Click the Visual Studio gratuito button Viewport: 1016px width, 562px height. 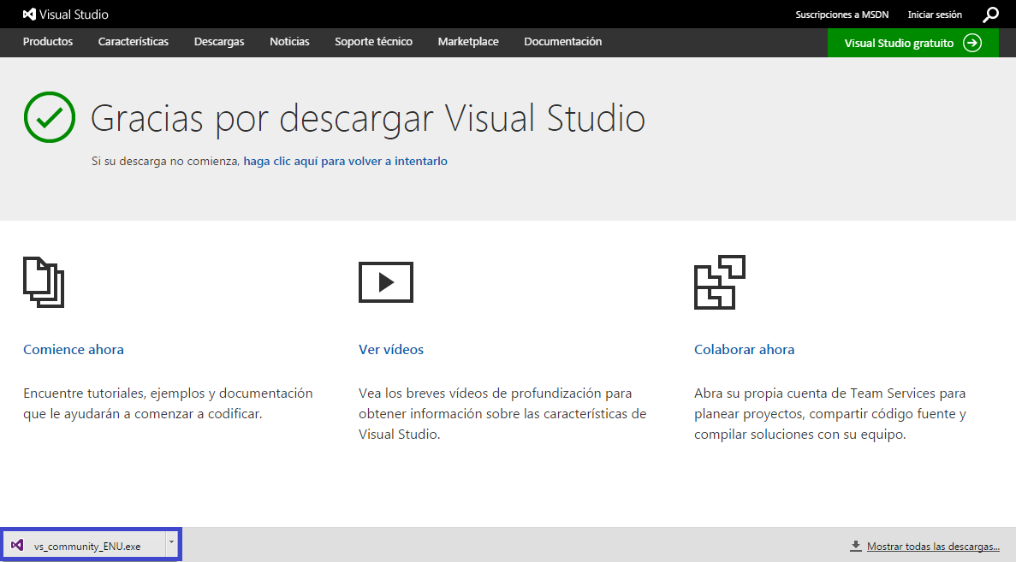coord(913,43)
